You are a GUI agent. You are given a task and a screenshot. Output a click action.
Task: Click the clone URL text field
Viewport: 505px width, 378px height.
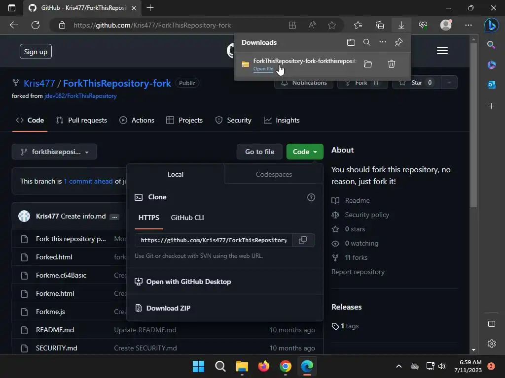pyautogui.click(x=214, y=240)
